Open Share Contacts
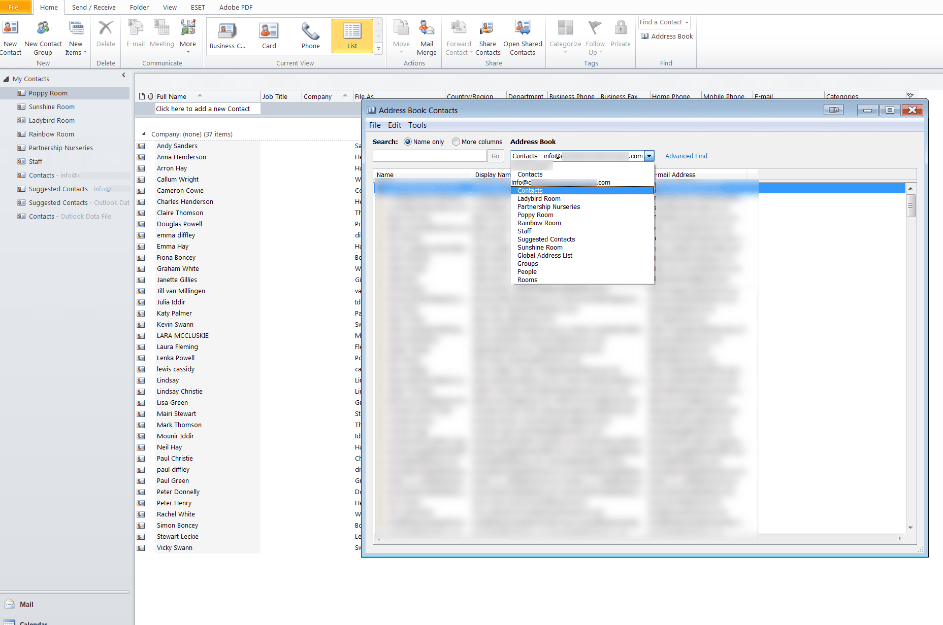Image resolution: width=943 pixels, height=625 pixels. tap(487, 37)
